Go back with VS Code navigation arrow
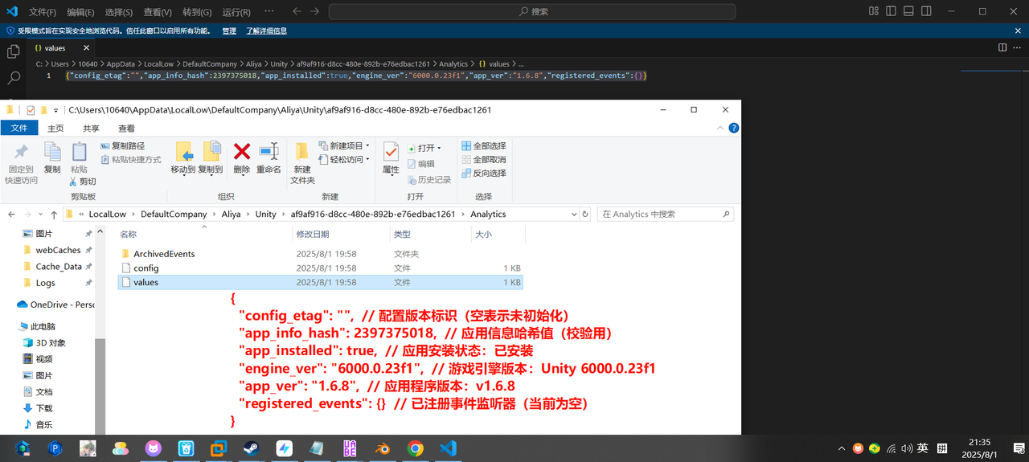The image size is (1029, 462). click(297, 11)
